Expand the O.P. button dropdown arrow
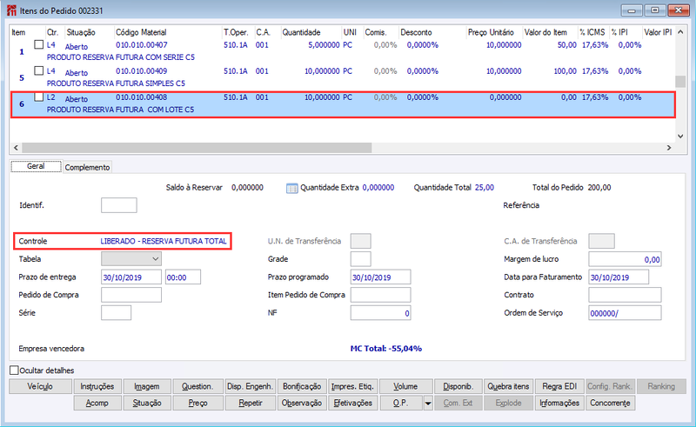The height and width of the screenshot is (427, 696). [x=428, y=404]
